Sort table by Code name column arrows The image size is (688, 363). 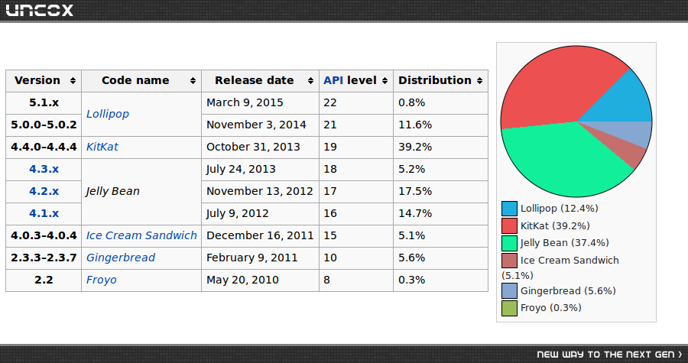coord(193,81)
